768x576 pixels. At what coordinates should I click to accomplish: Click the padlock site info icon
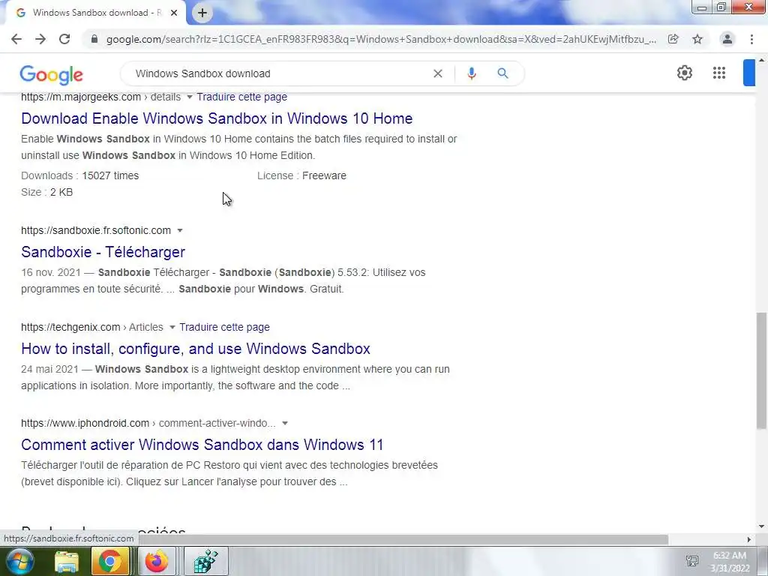94,39
